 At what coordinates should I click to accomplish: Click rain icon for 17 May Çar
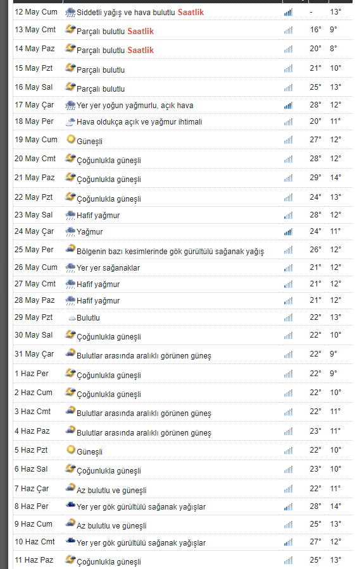(70, 106)
